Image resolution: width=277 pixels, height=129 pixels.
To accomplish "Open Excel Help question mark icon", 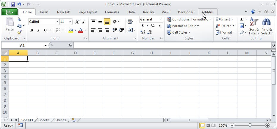I will pos(253,12).
